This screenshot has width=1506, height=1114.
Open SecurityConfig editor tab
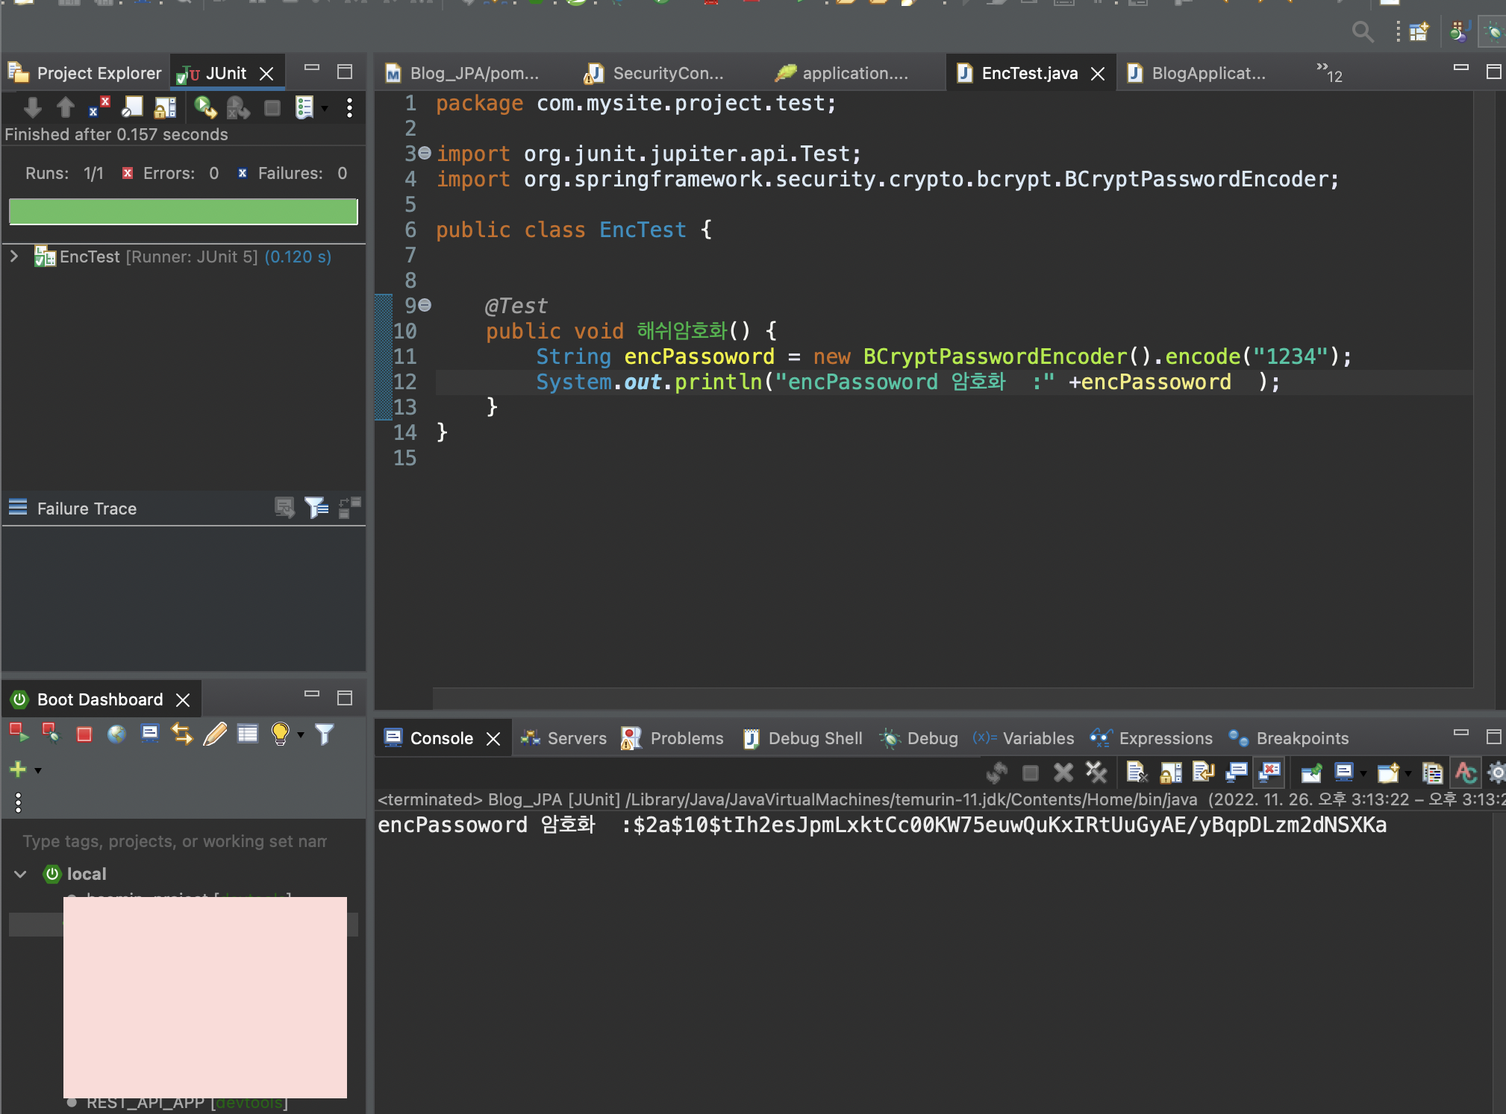click(655, 73)
